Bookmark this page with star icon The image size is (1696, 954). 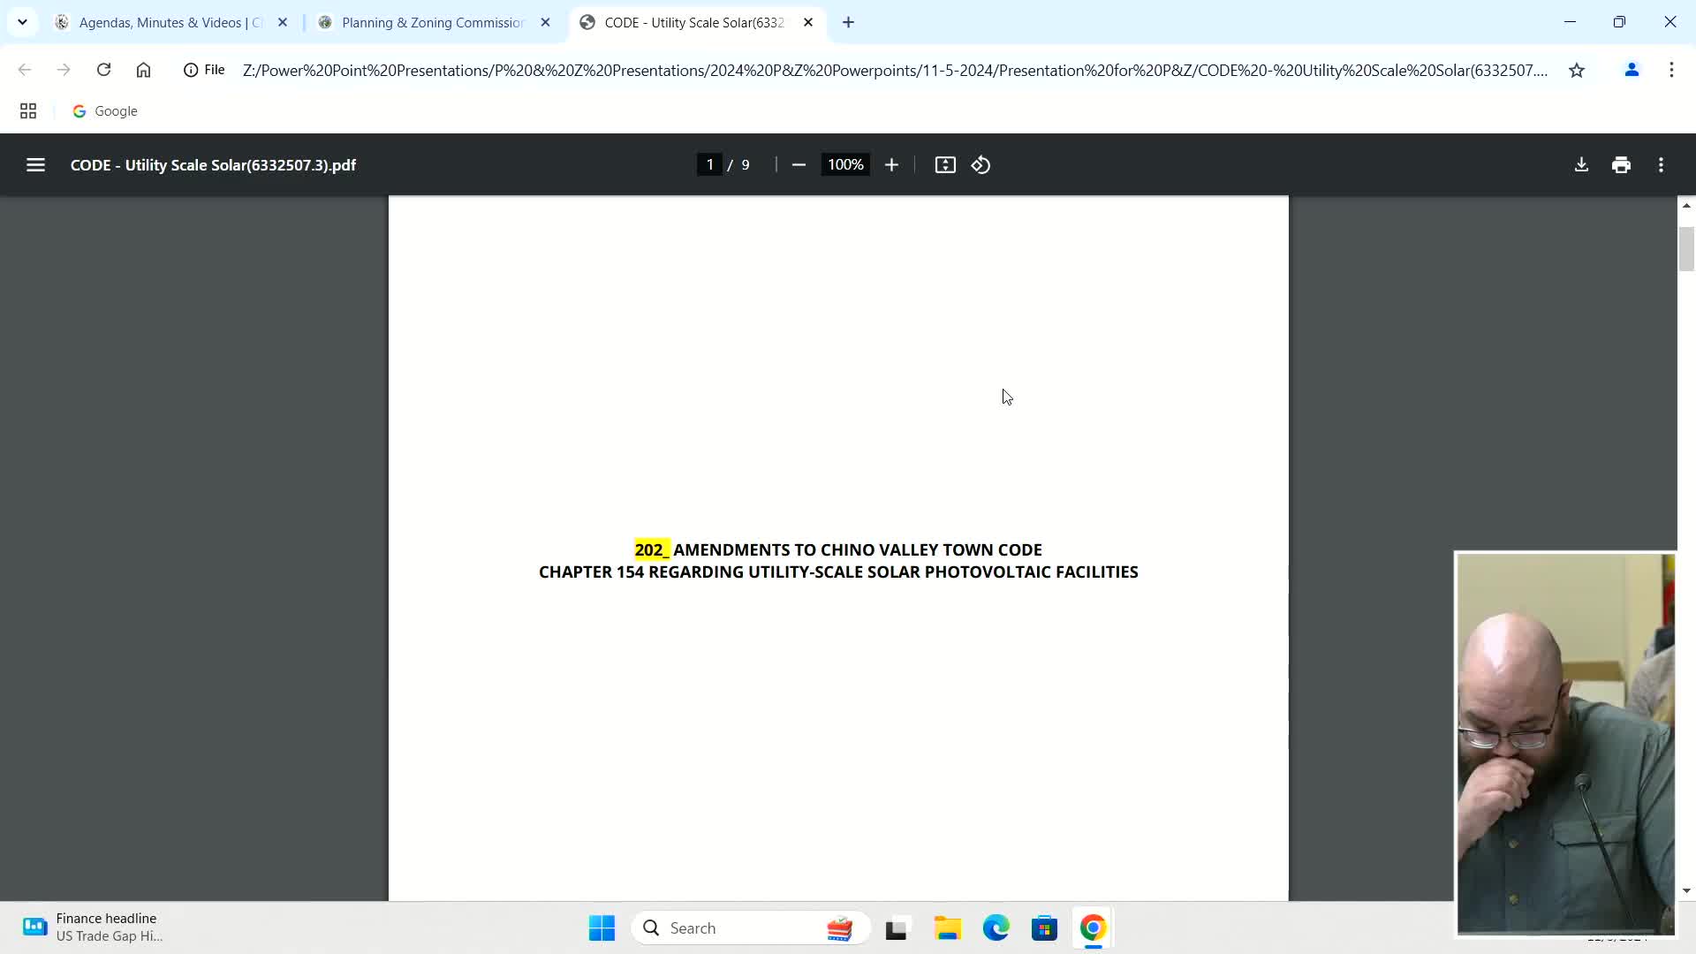pyautogui.click(x=1577, y=70)
